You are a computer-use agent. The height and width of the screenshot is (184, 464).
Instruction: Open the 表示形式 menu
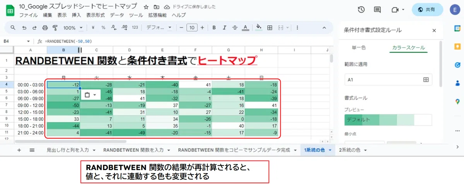pos(96,15)
